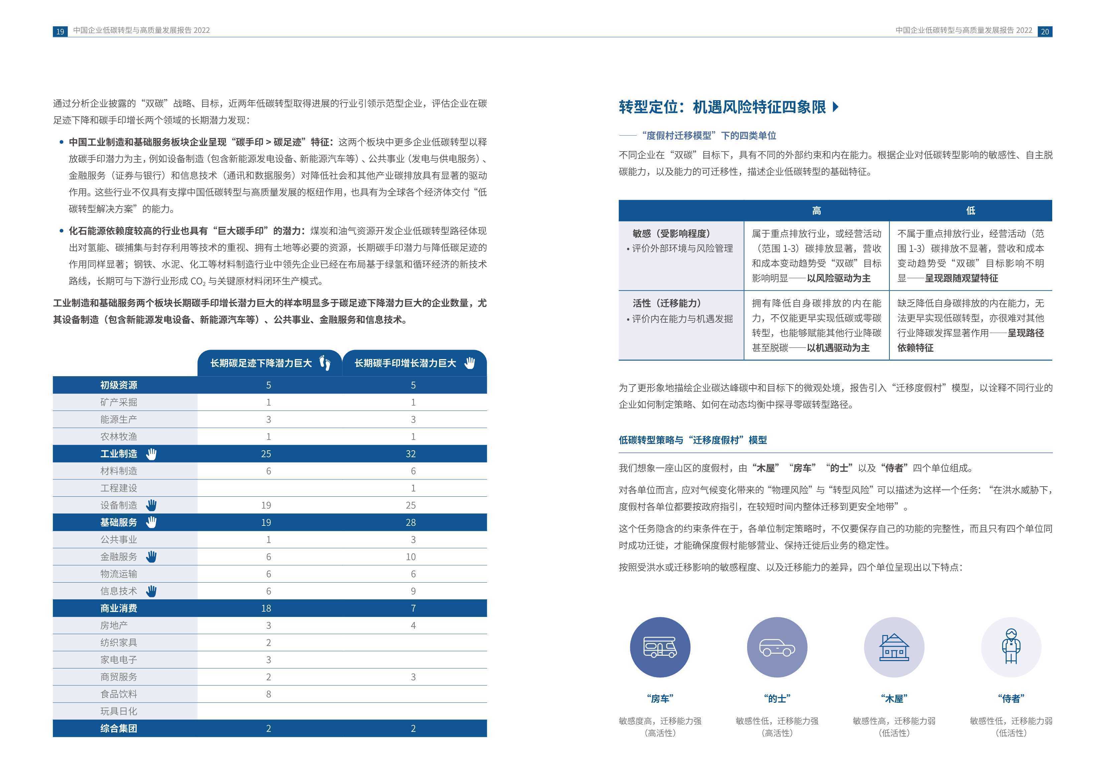
Task: Click the “的士” label under the car icon
Action: [x=777, y=698]
